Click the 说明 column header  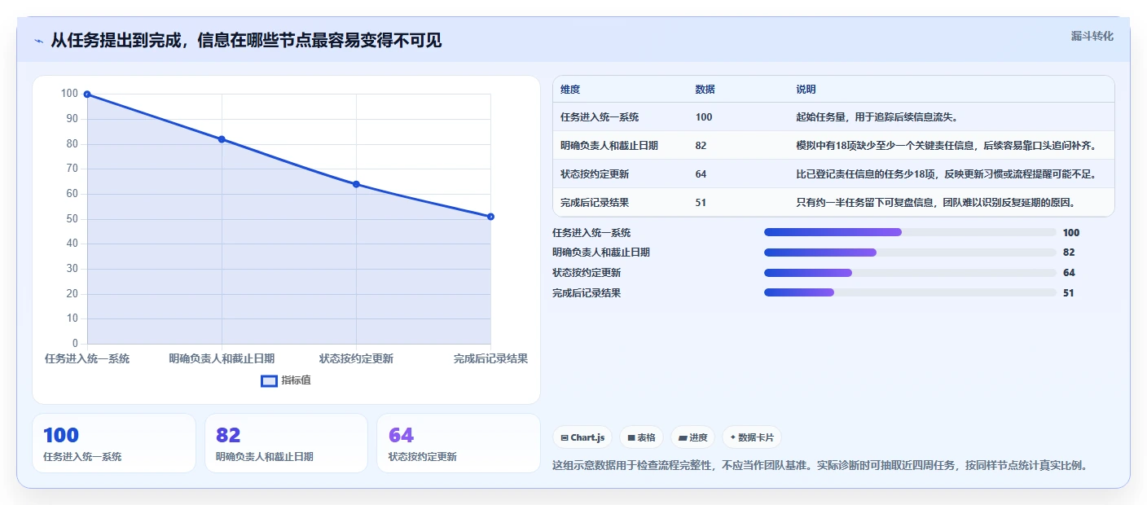pyautogui.click(x=806, y=90)
